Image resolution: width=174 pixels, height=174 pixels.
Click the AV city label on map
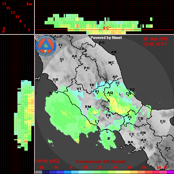pos(144,140)
